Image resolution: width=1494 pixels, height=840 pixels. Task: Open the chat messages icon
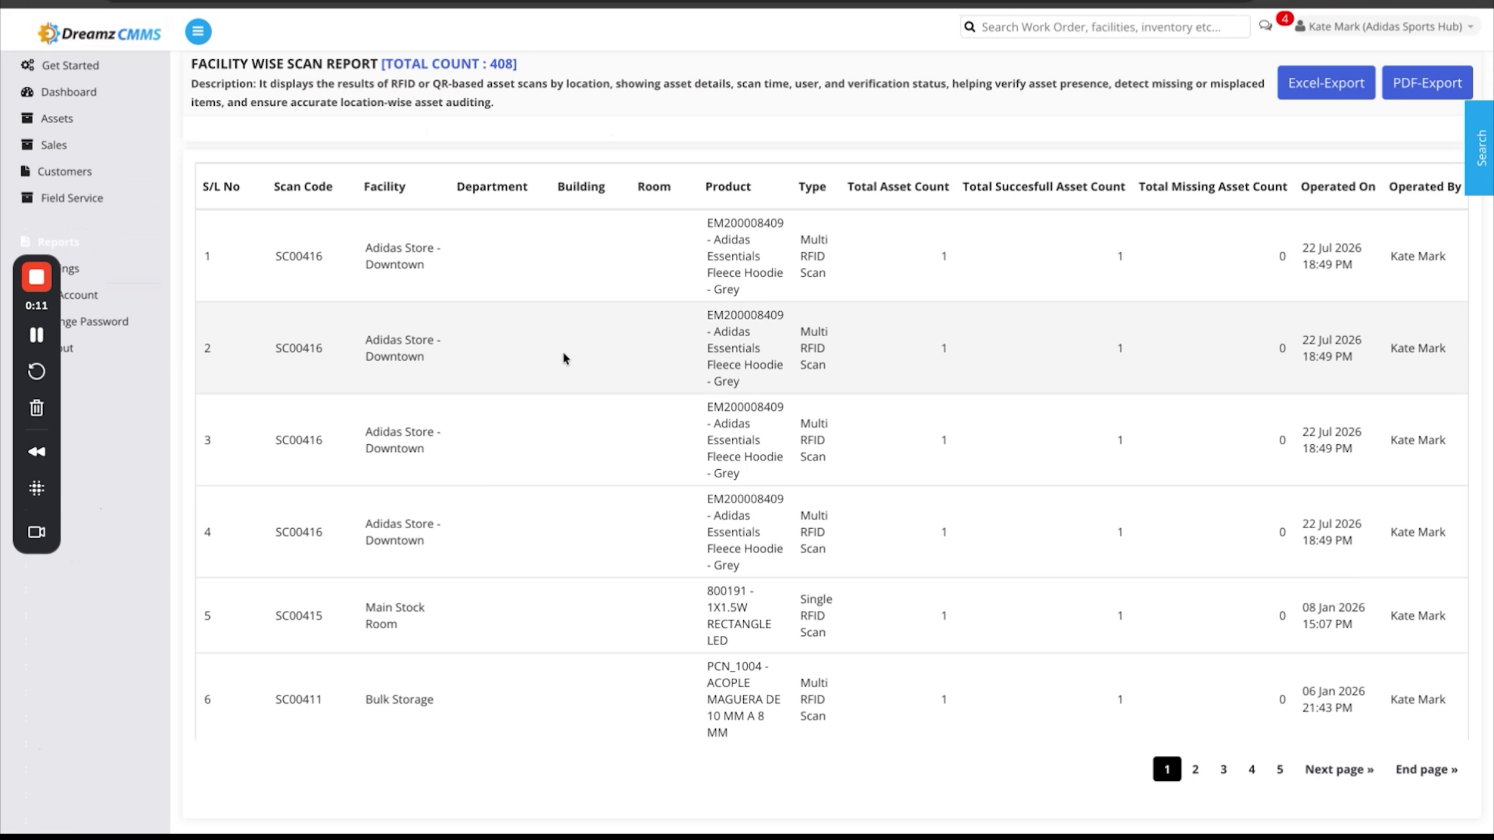(1265, 26)
